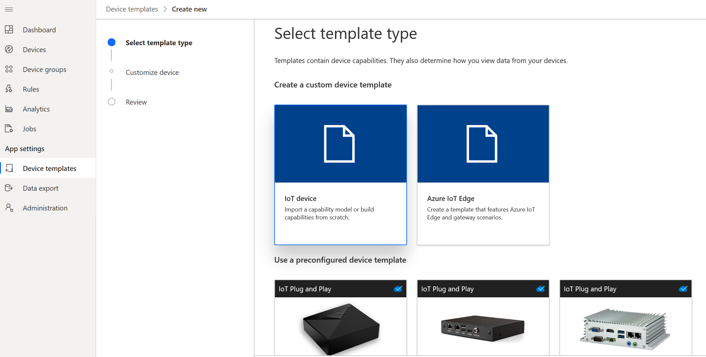
Task: Click the App settings heading
Action: pyautogui.click(x=25, y=148)
